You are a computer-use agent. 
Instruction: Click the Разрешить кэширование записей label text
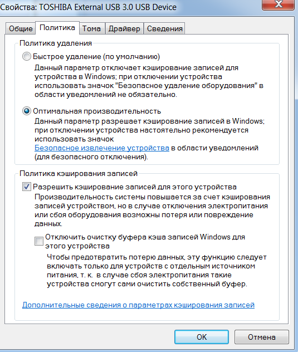click(135, 187)
